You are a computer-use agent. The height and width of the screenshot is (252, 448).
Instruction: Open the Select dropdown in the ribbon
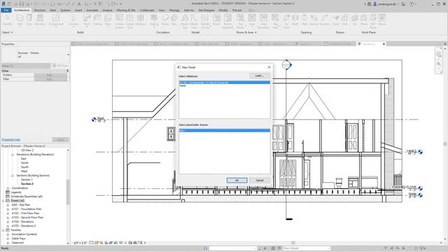pyautogui.click(x=8, y=32)
